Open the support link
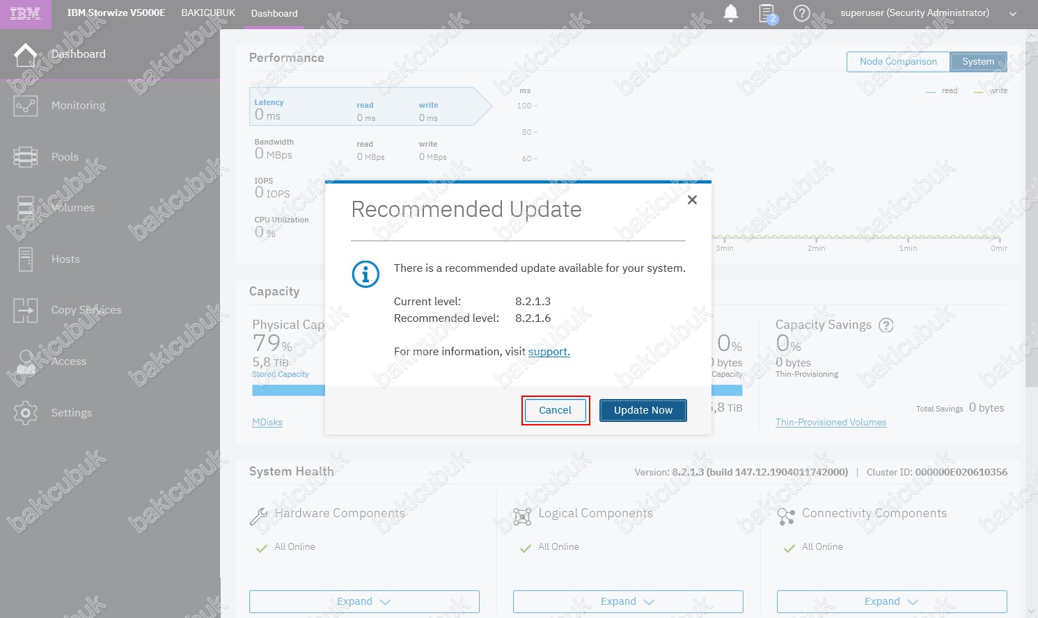The height and width of the screenshot is (618, 1038). 549,352
